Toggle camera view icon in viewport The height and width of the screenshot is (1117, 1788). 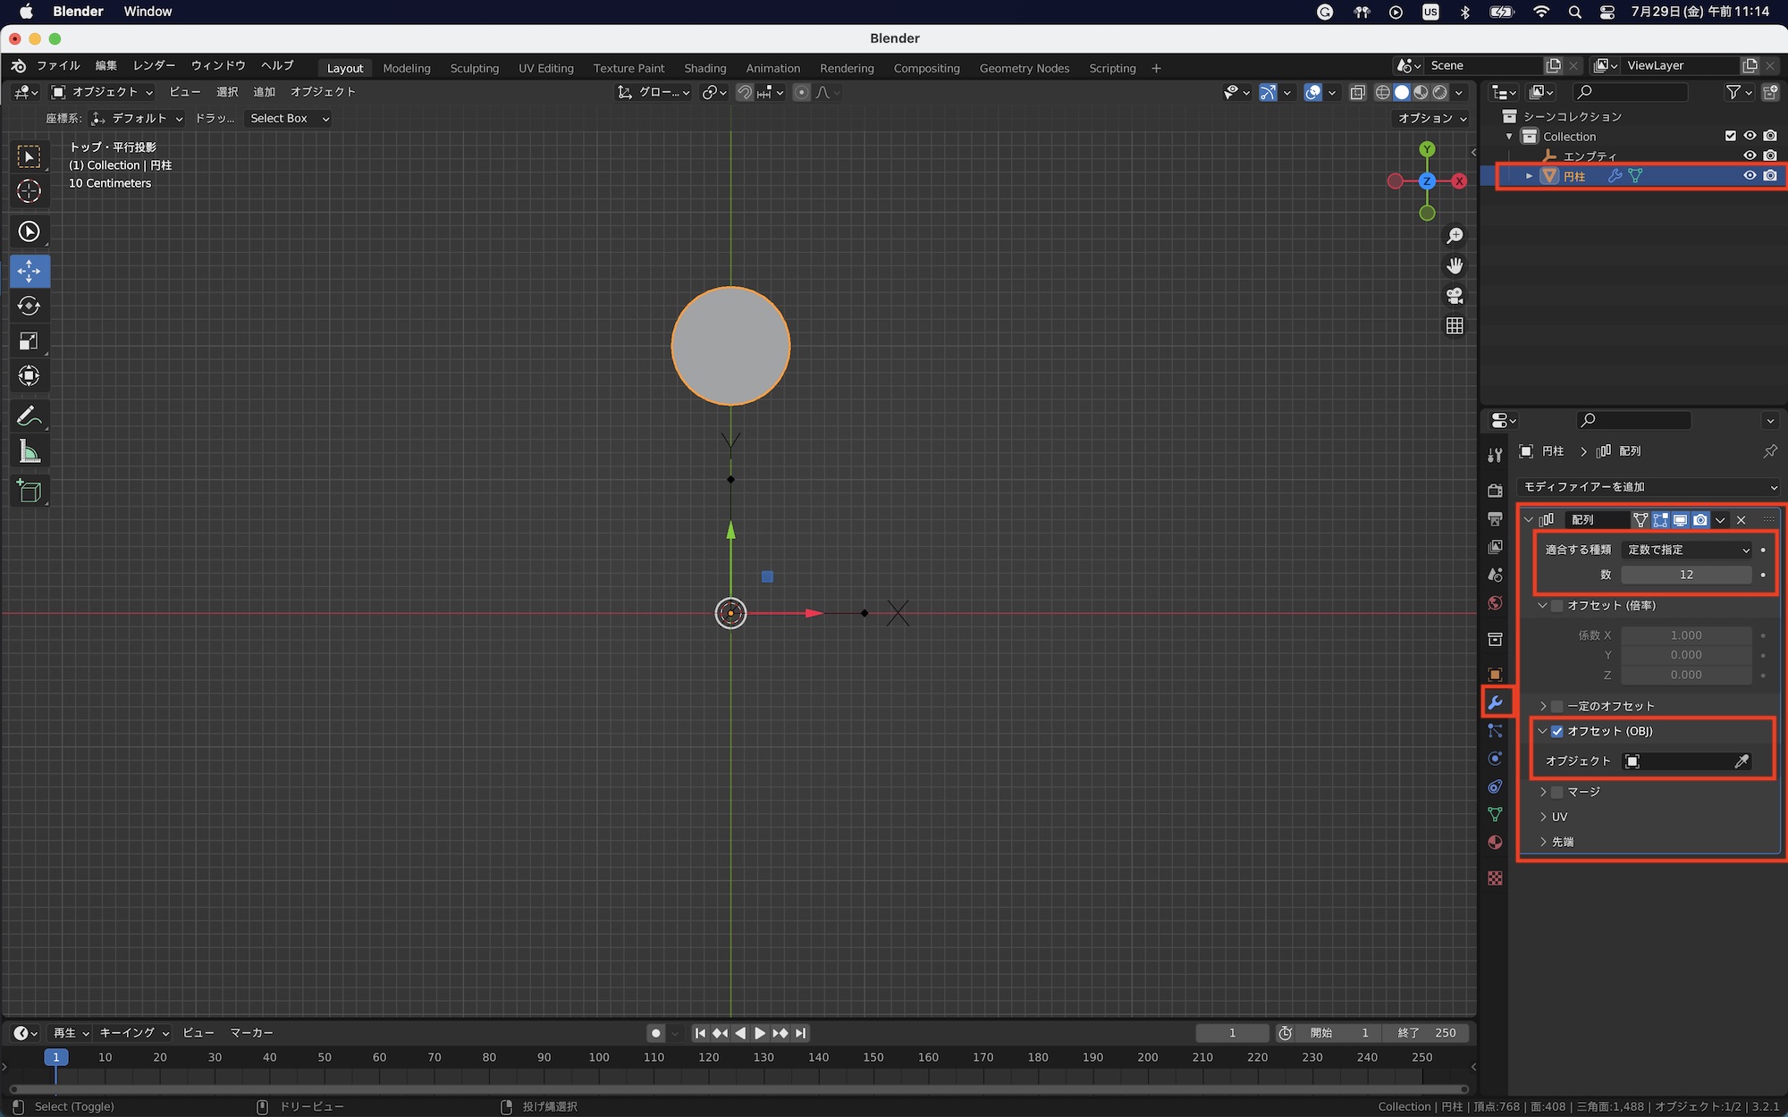1455,296
